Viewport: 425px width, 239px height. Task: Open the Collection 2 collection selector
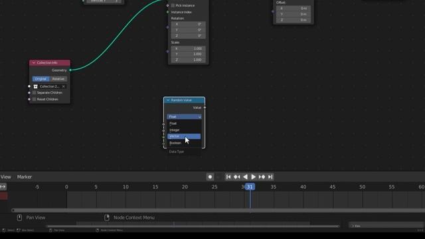click(x=49, y=86)
